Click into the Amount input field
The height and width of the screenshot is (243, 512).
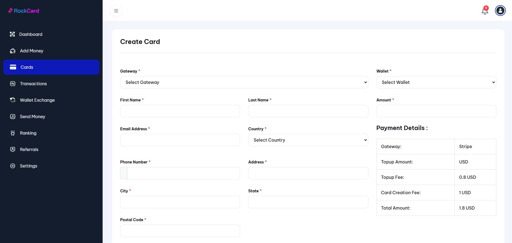(x=436, y=111)
